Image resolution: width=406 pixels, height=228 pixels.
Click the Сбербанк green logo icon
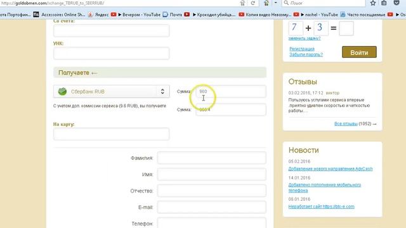click(x=62, y=91)
